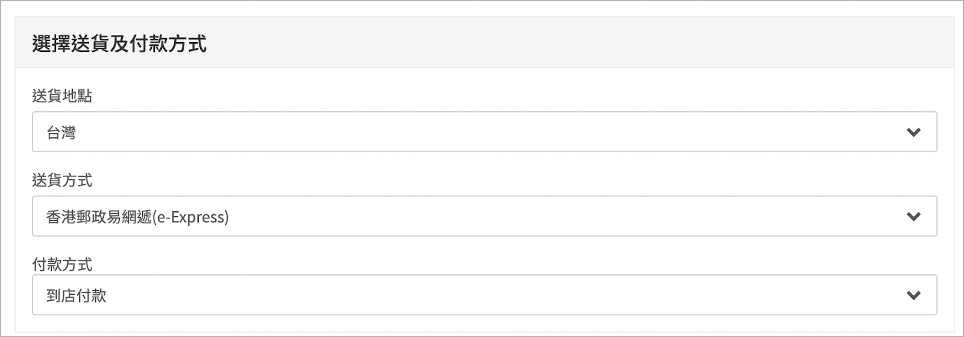Open the 送貨方式 dropdown for shipping method
This screenshot has width=964, height=337.
pos(484,215)
